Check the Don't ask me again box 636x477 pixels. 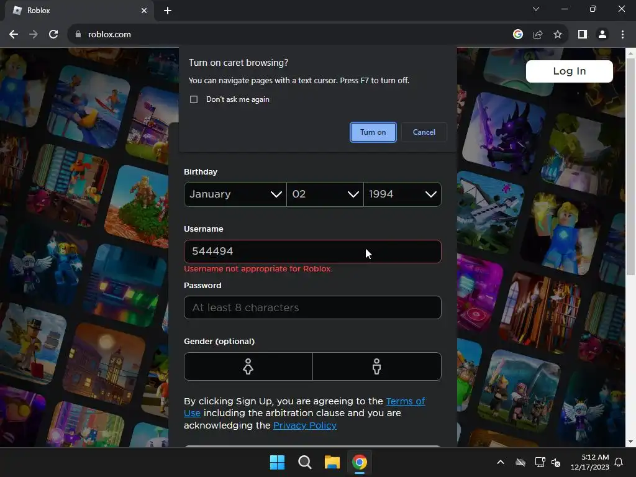point(194,99)
